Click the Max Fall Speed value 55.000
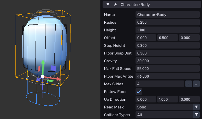 [x=168, y=68]
